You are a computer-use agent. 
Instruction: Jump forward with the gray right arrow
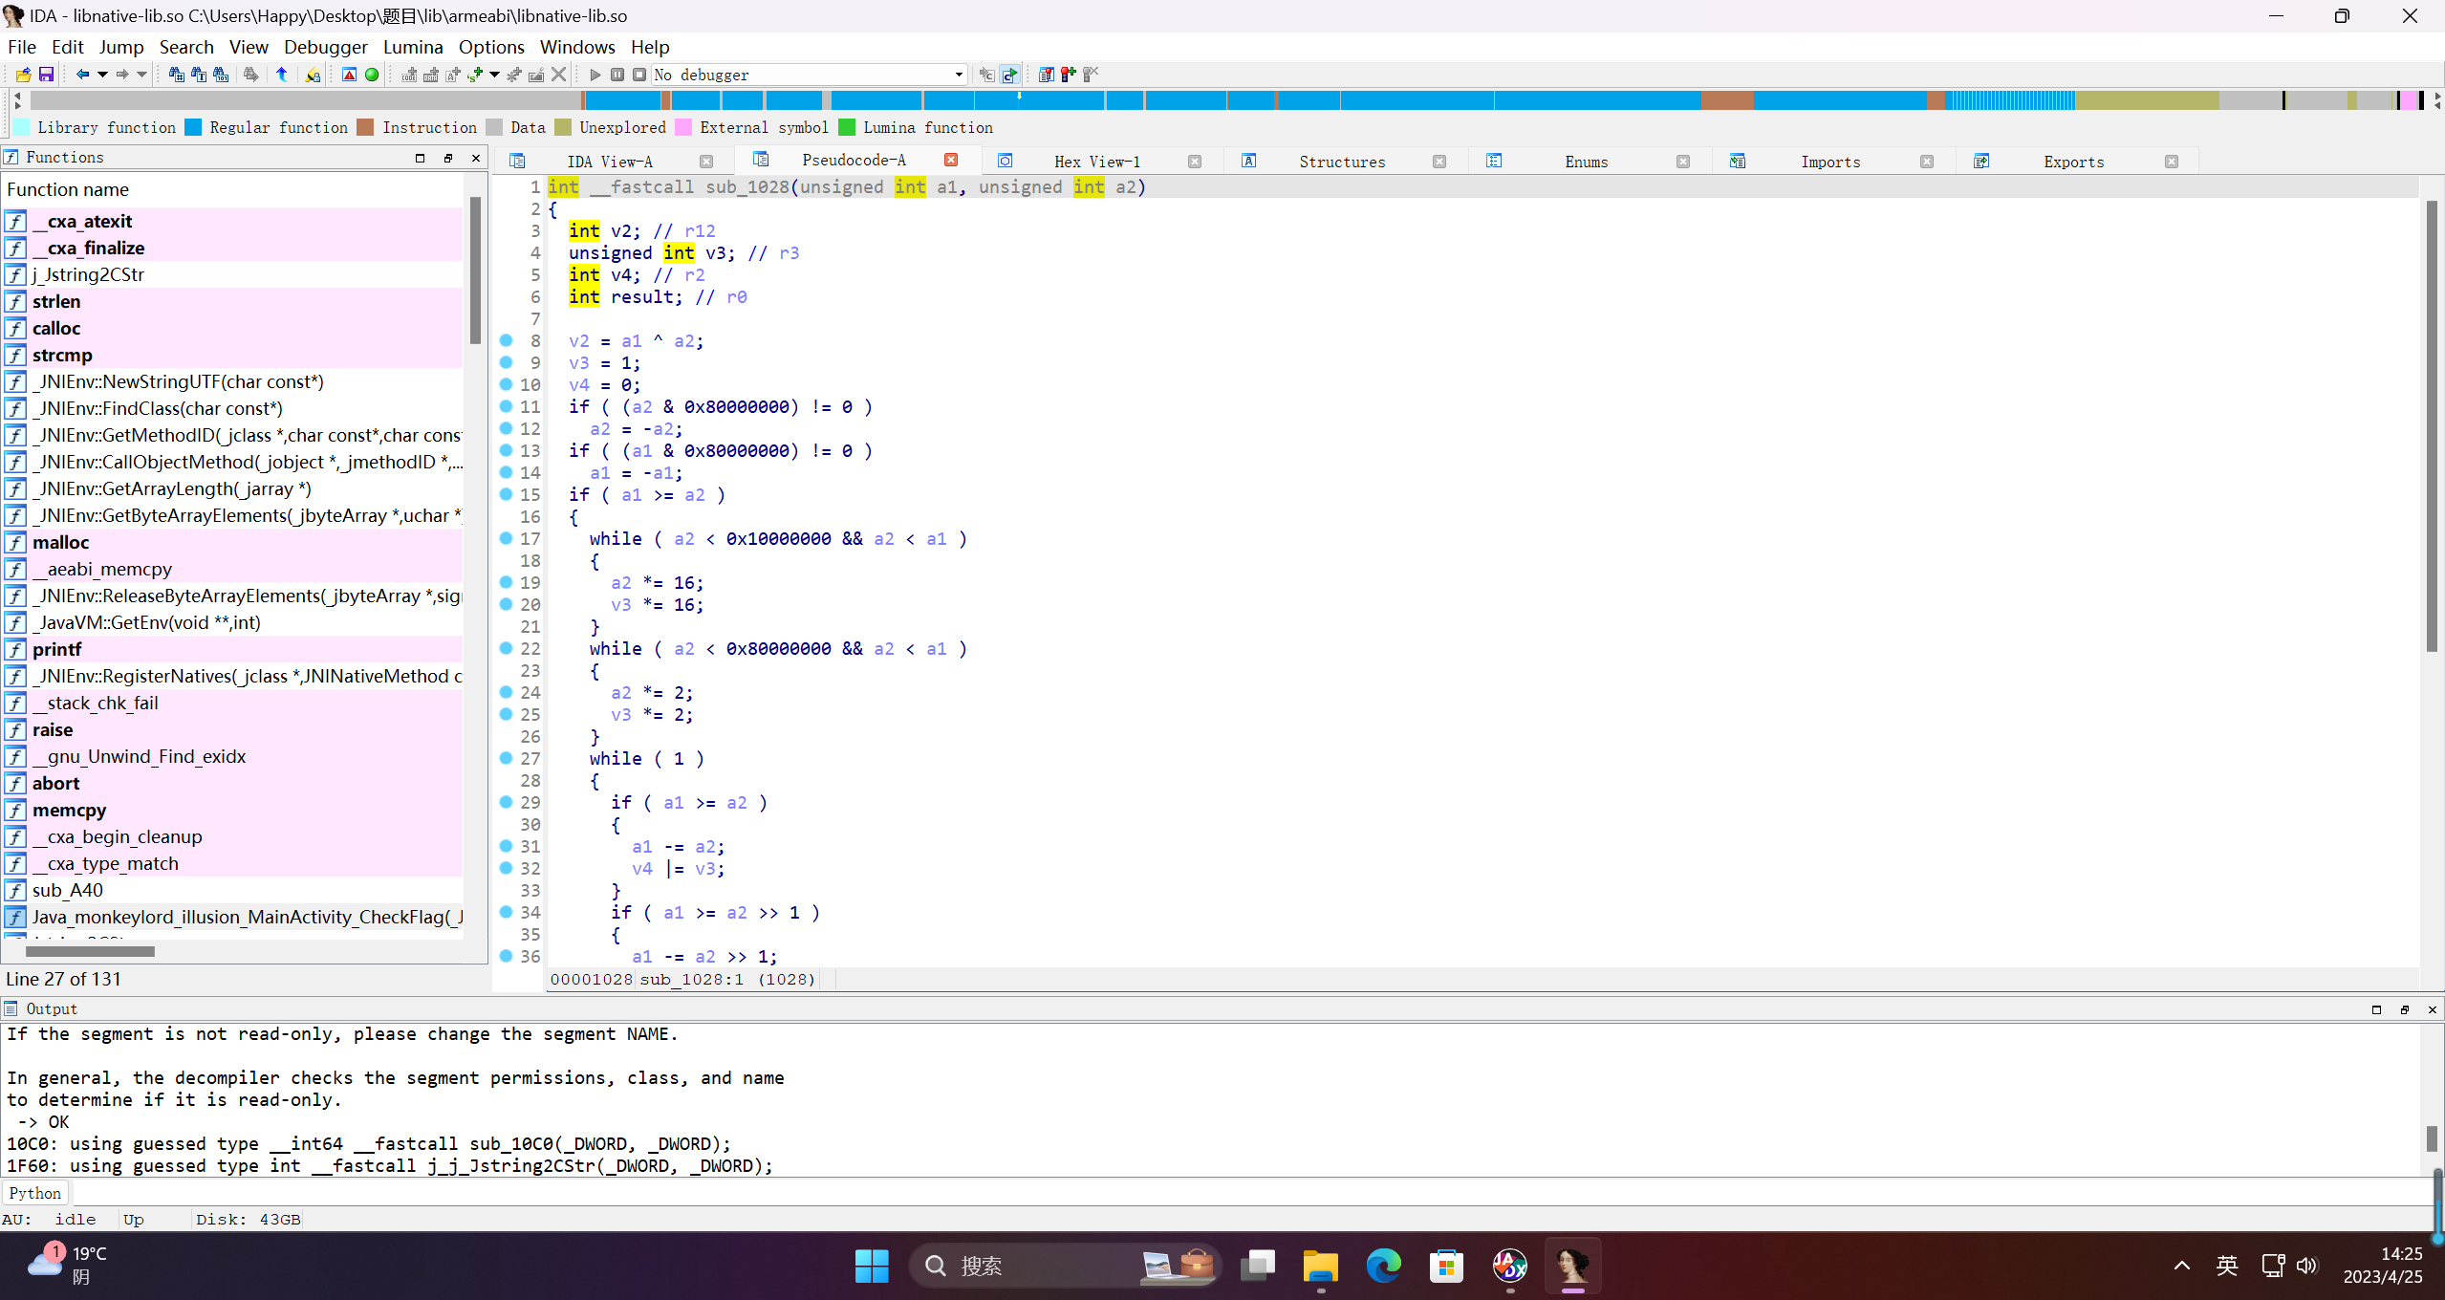(x=121, y=75)
